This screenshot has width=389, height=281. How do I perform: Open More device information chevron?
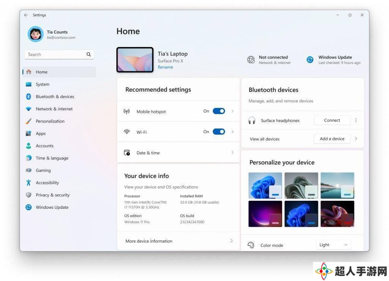(x=231, y=241)
